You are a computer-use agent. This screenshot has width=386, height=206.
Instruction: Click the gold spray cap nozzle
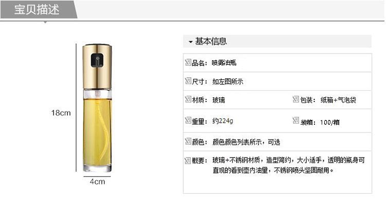[x=97, y=60]
